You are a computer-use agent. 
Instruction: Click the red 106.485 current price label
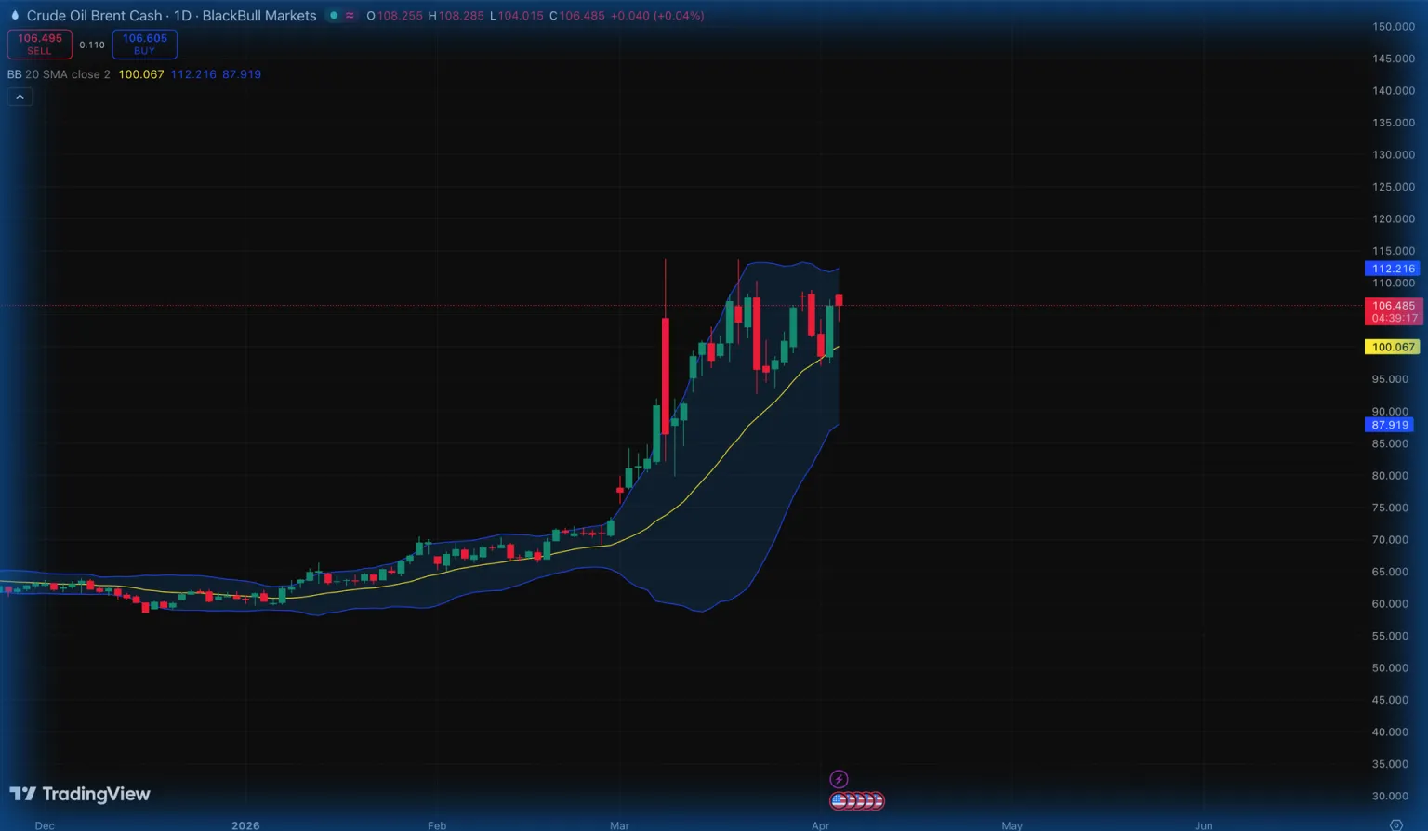[1392, 306]
